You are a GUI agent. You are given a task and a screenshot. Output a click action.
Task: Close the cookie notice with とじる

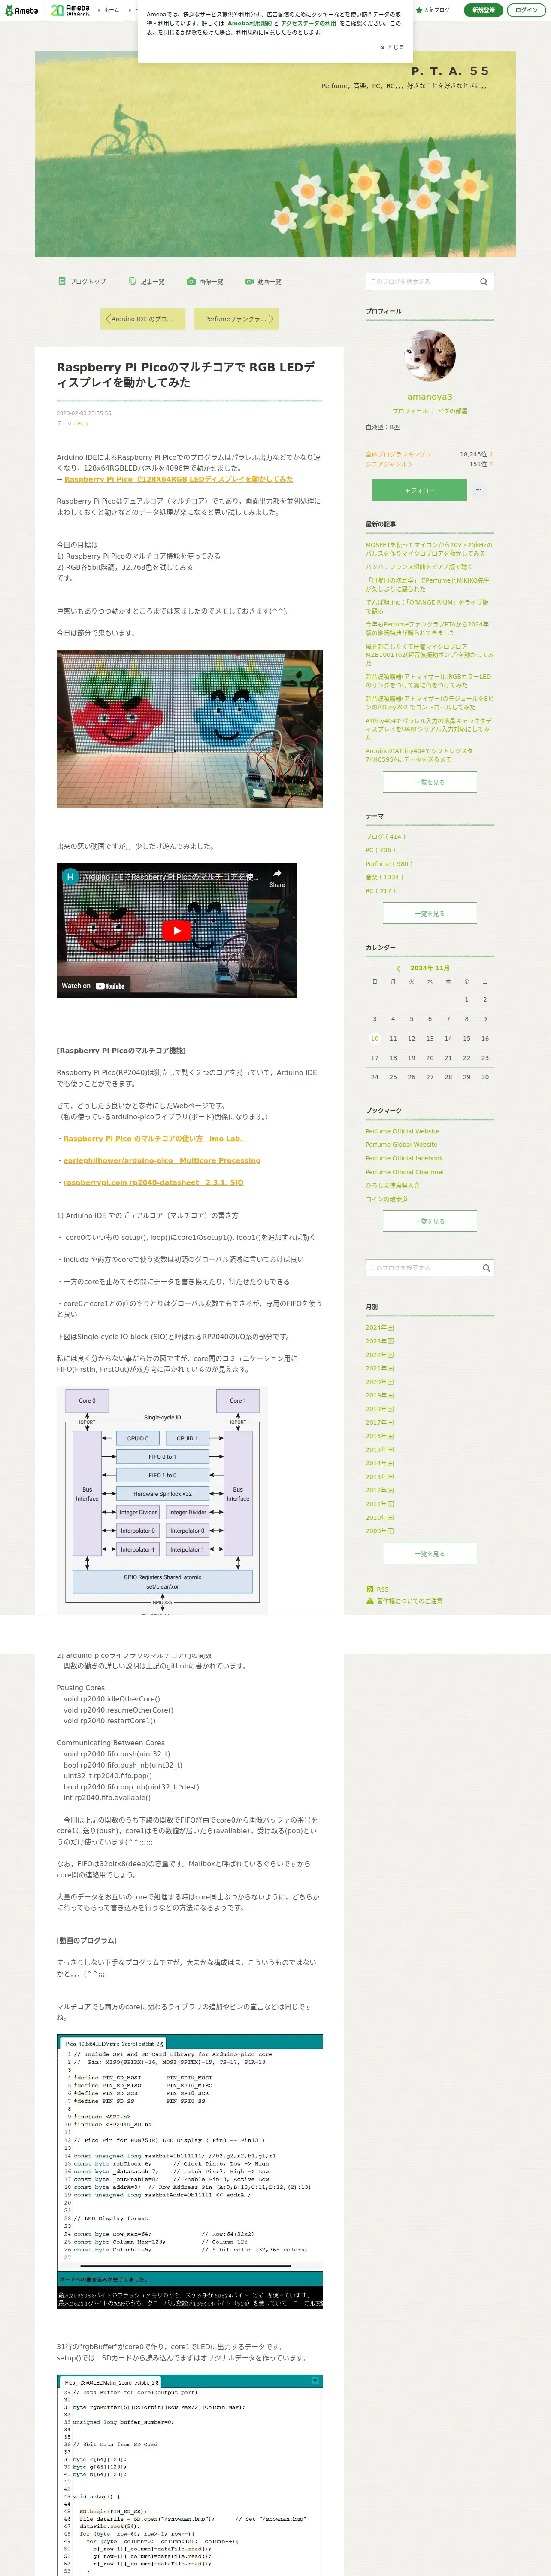[x=392, y=47]
